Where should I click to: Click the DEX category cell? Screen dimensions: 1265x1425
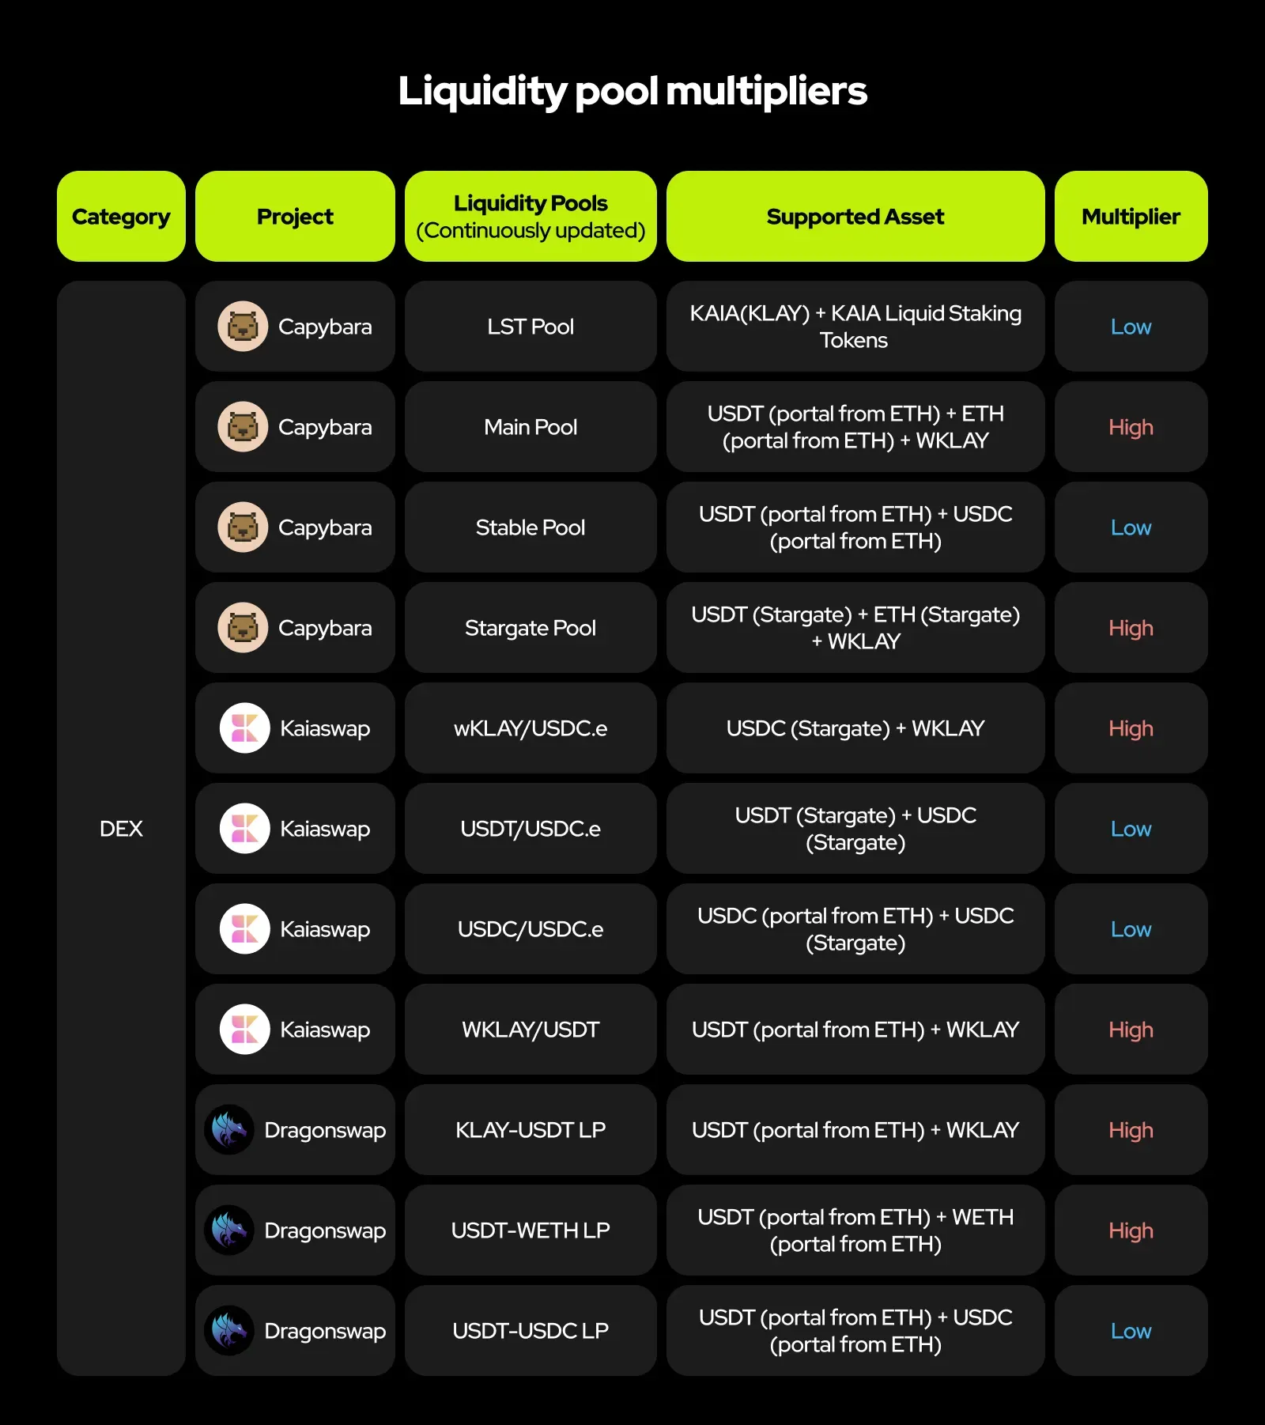[x=121, y=829]
